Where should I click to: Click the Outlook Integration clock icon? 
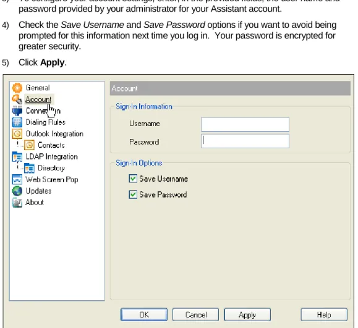(17, 133)
